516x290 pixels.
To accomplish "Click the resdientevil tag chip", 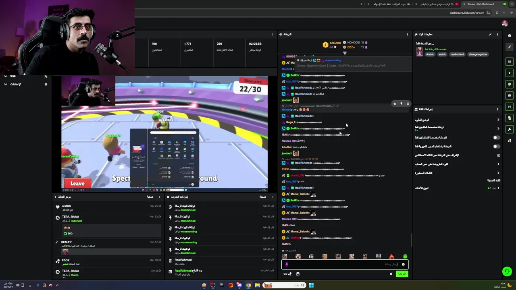I will pos(457,54).
